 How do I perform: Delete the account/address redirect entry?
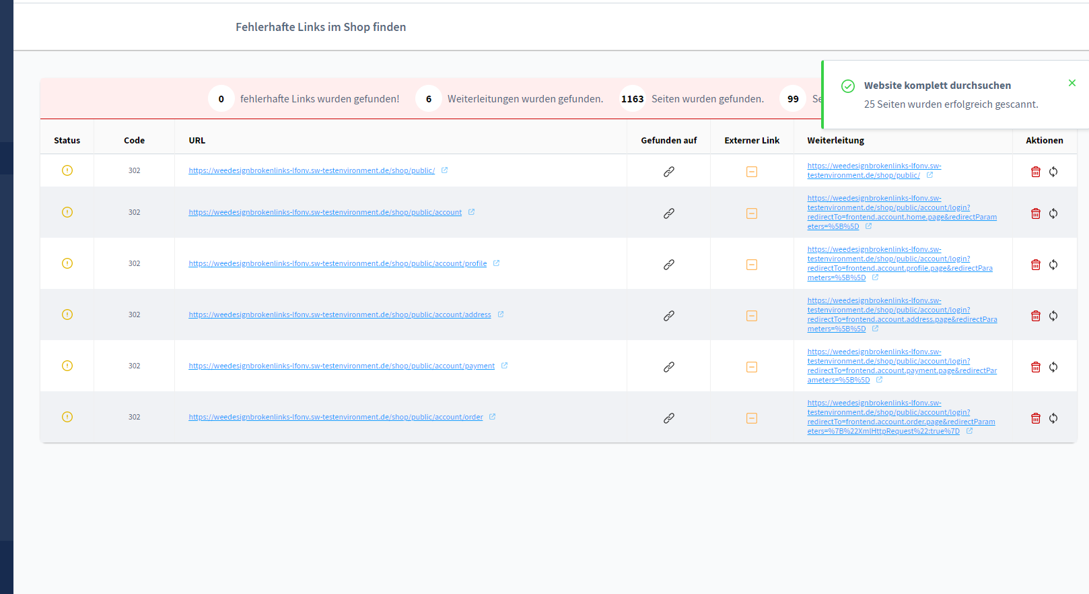coord(1036,316)
